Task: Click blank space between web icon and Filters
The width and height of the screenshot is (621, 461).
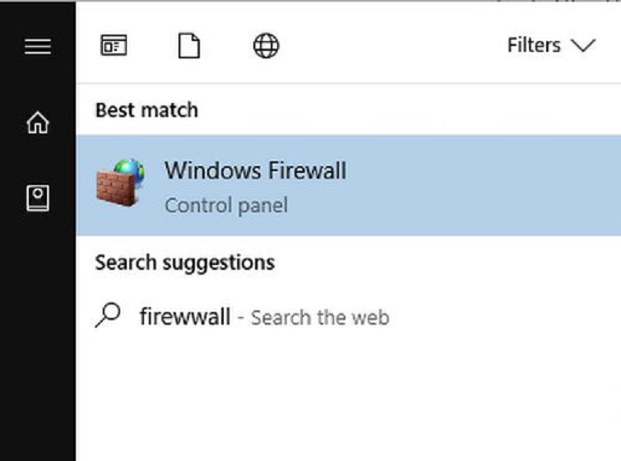Action: [x=387, y=45]
